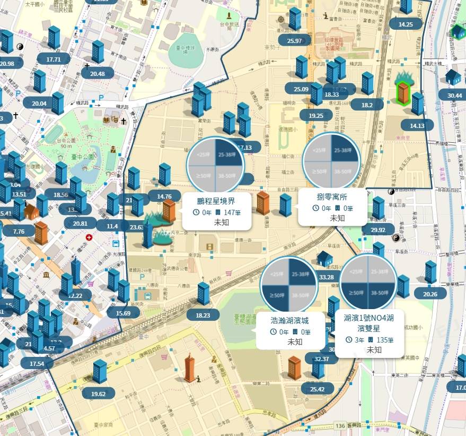Select the ≥50坪 segment in 浩瀚湖濱城 chart
The height and width of the screenshot is (436, 466).
pyautogui.click(x=276, y=297)
